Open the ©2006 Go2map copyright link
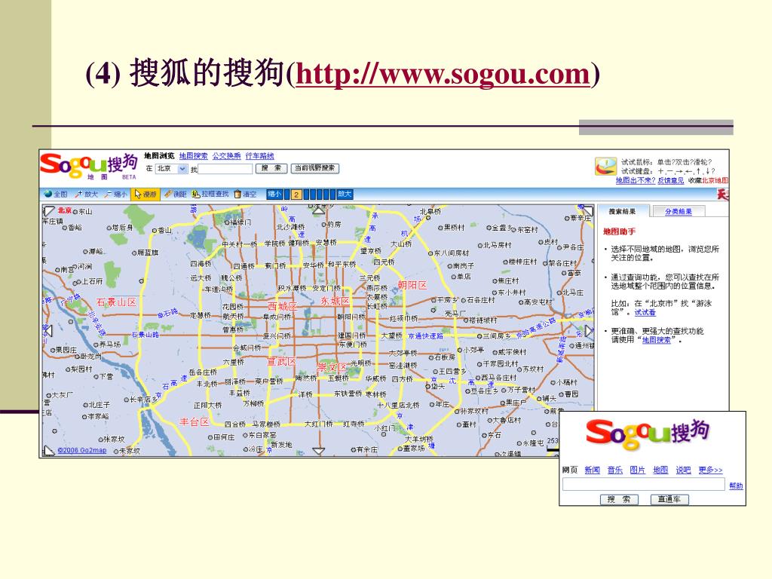772x579 pixels. click(x=81, y=450)
